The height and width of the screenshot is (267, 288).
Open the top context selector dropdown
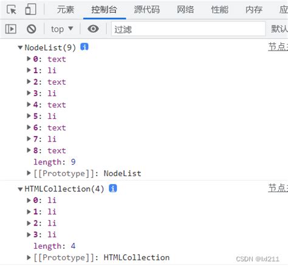[x=62, y=29]
